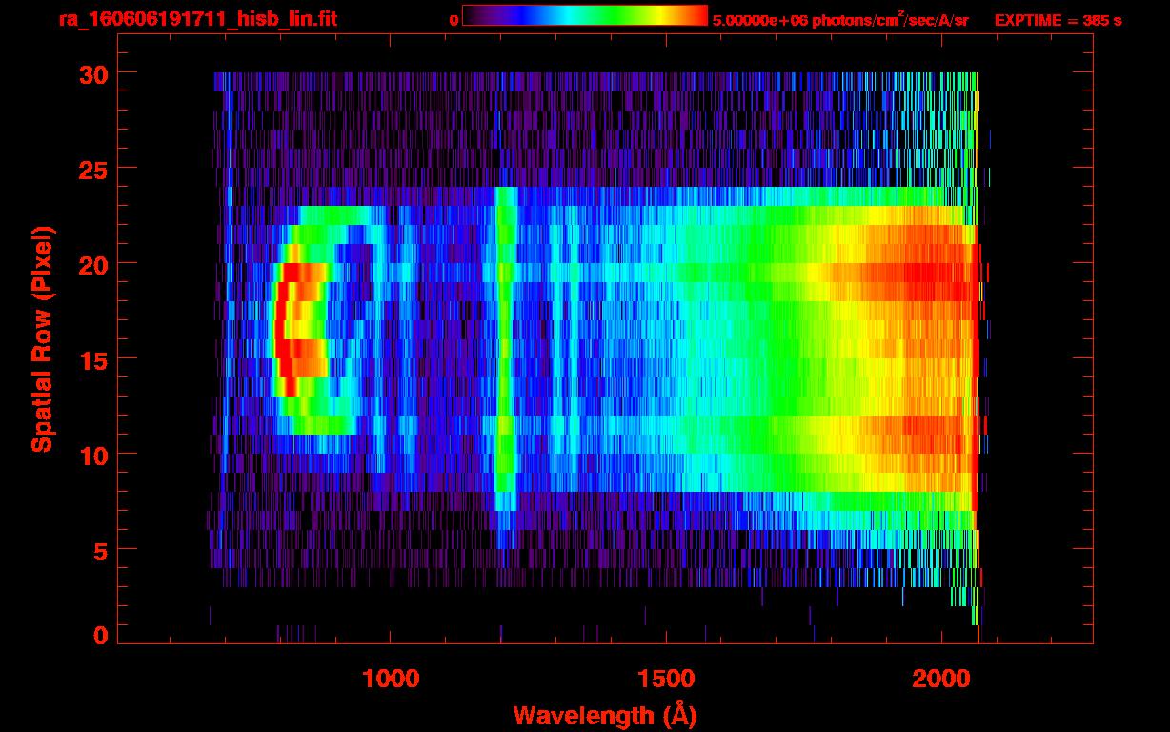Click the 5.00000e+06 photons intensity label

click(840, 20)
